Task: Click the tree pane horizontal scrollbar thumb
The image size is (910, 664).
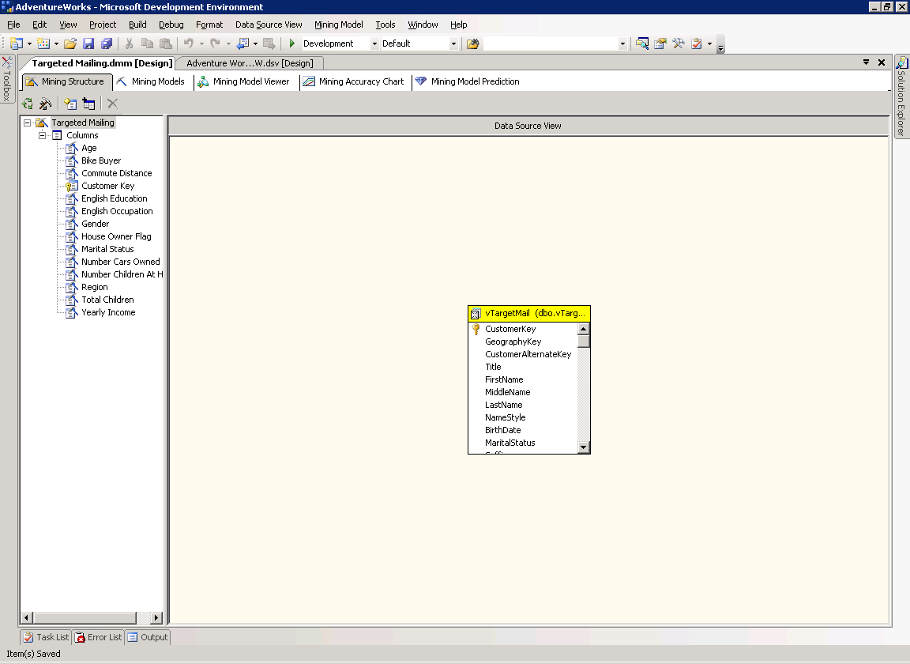Action: point(85,617)
